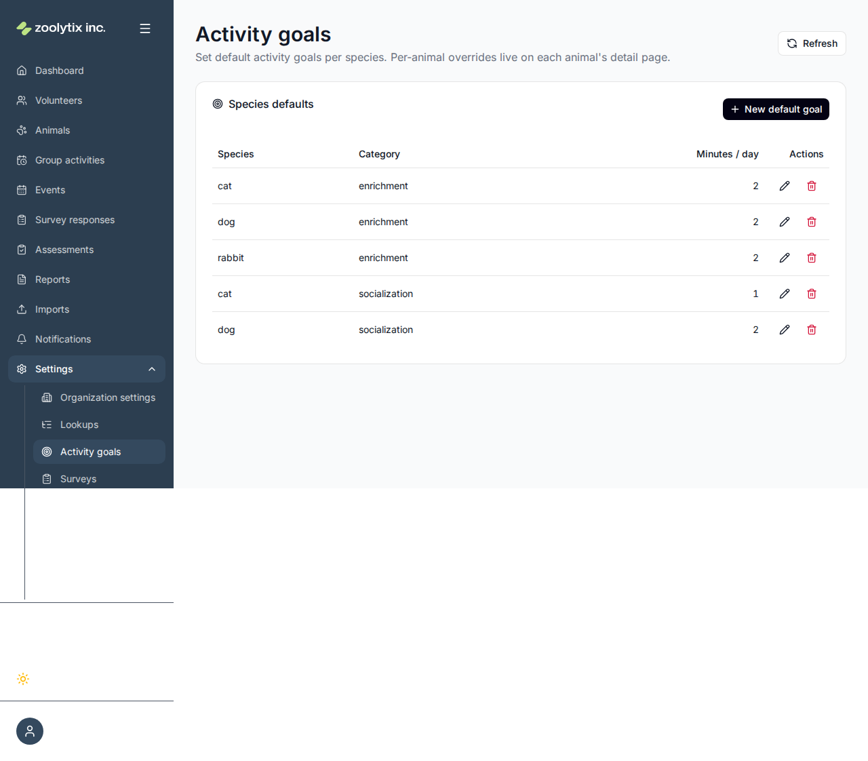Delete the dog enrichment goal

[x=812, y=222]
